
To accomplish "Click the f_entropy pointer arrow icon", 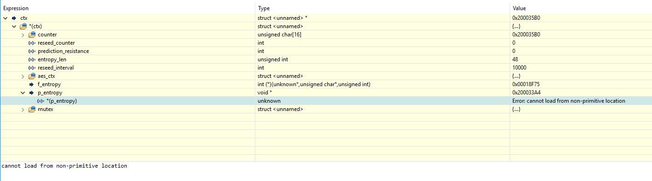I will pyautogui.click(x=32, y=84).
